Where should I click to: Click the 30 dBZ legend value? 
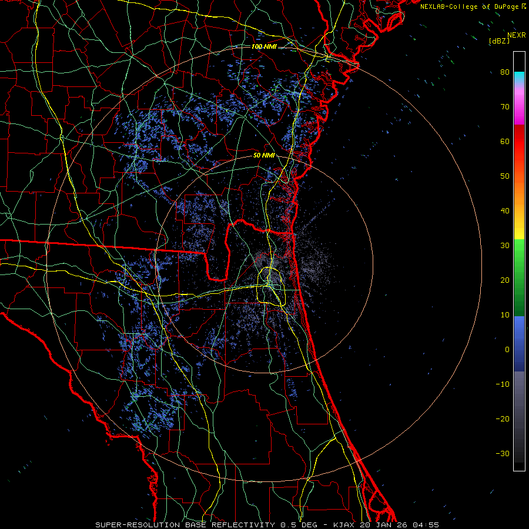coord(505,246)
